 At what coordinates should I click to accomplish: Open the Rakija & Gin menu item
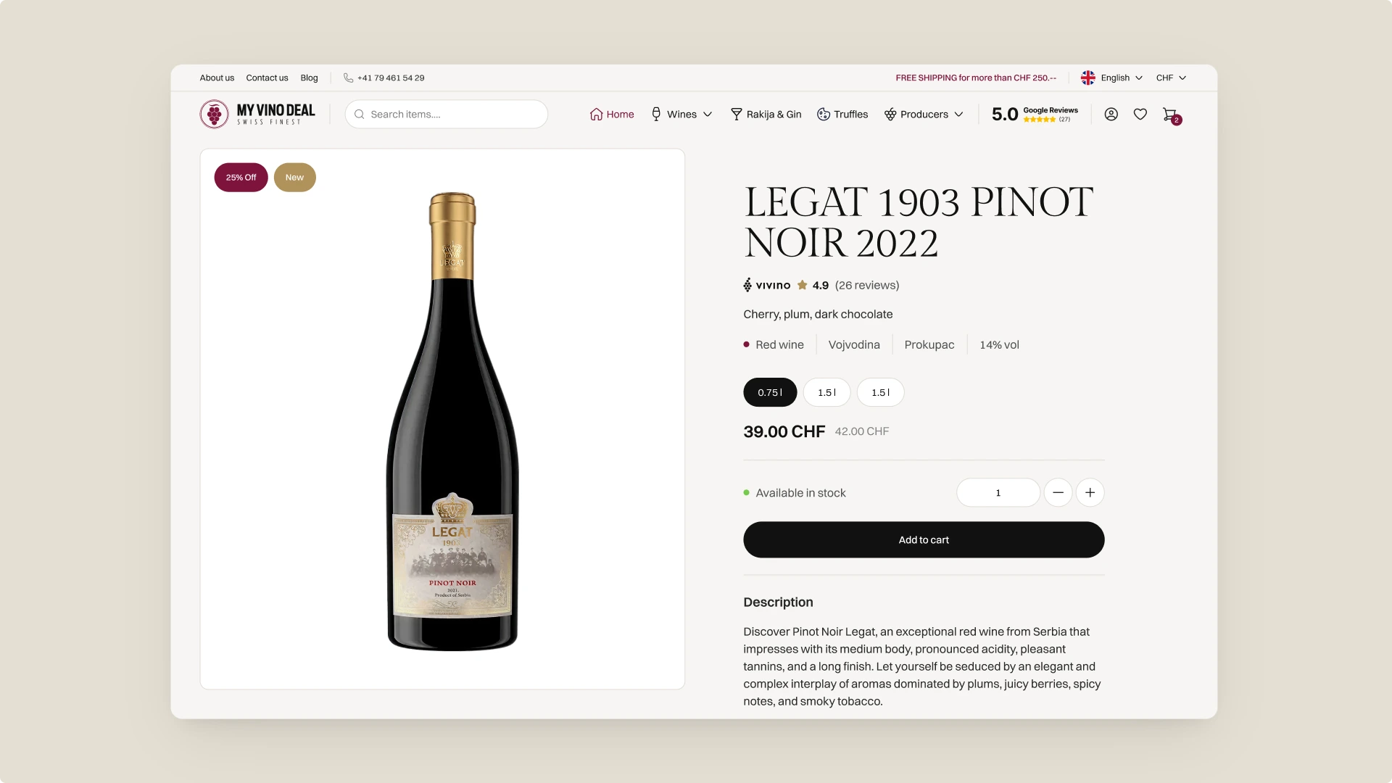pyautogui.click(x=766, y=115)
